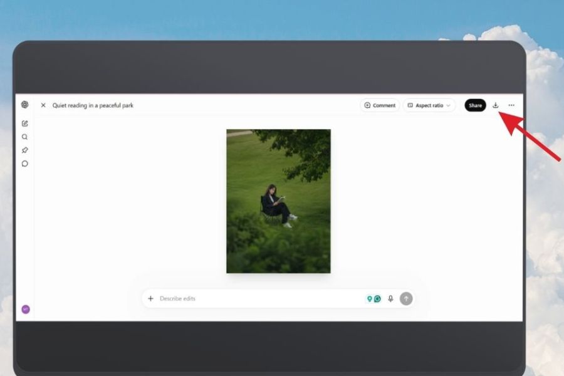564x376 pixels.
Task: Start a new chat with the compose icon
Action: tap(25, 123)
